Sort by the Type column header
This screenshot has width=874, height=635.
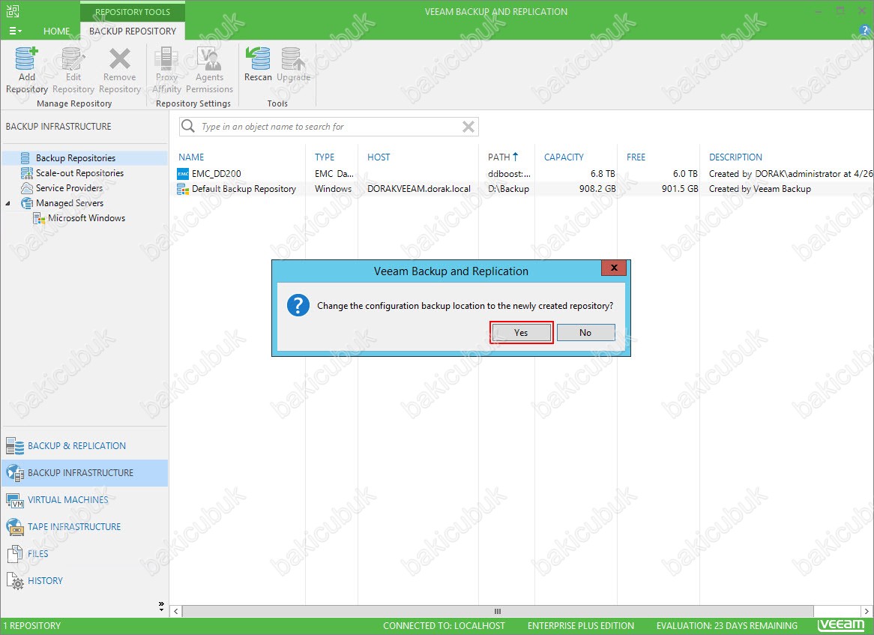click(x=325, y=157)
